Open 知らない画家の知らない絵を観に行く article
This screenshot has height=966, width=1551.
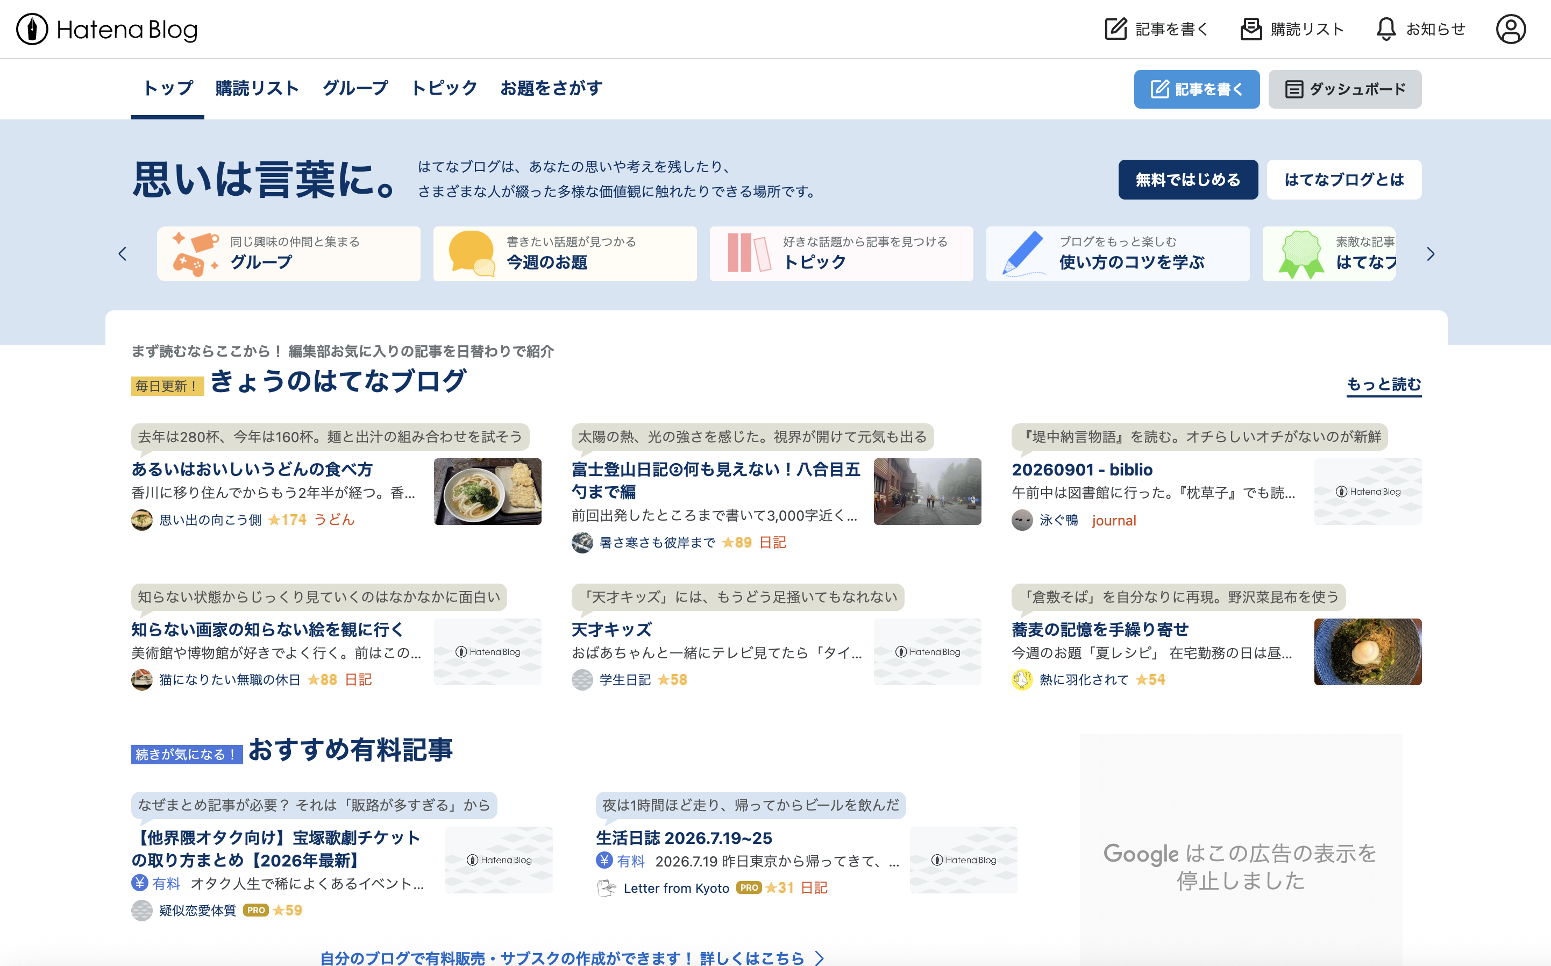point(268,629)
